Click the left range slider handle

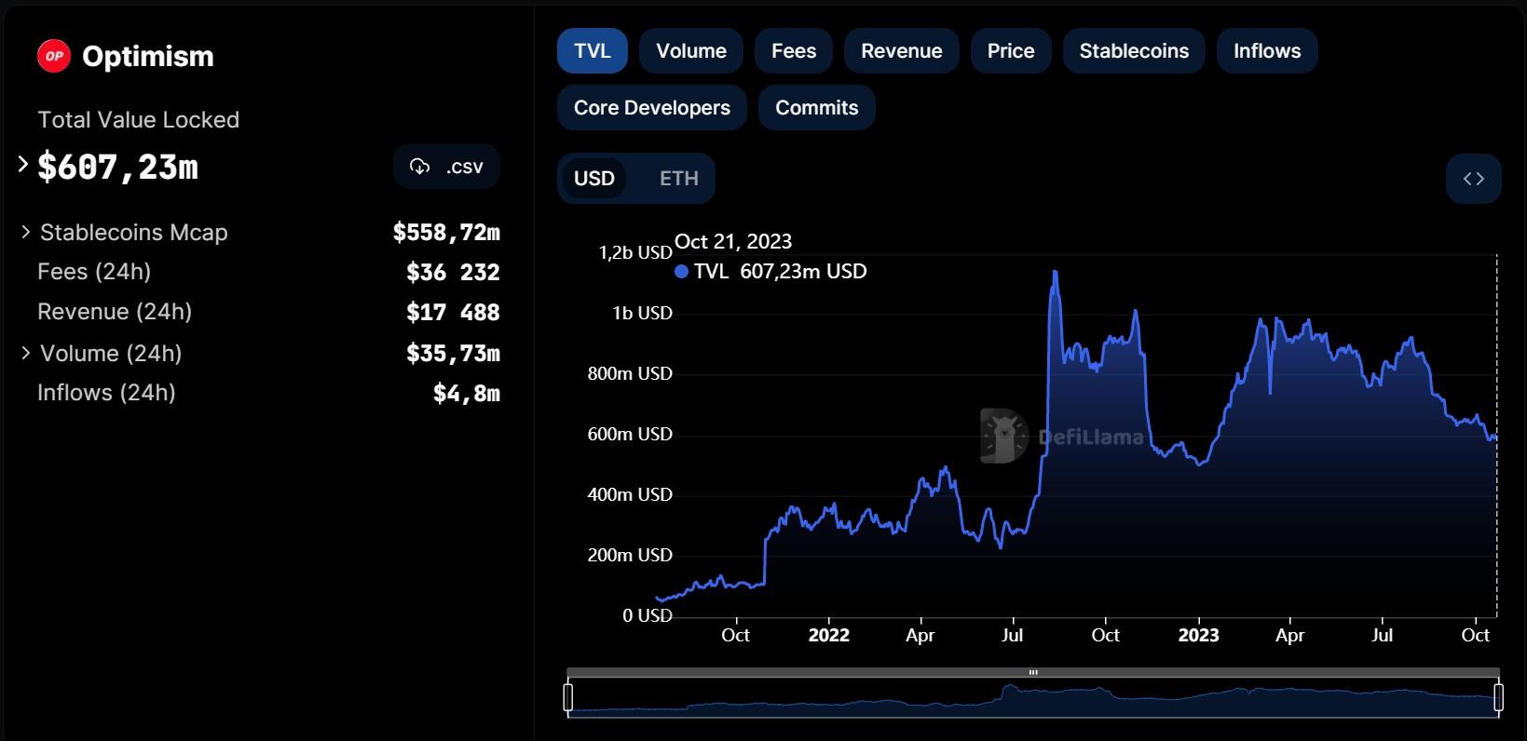click(x=568, y=697)
